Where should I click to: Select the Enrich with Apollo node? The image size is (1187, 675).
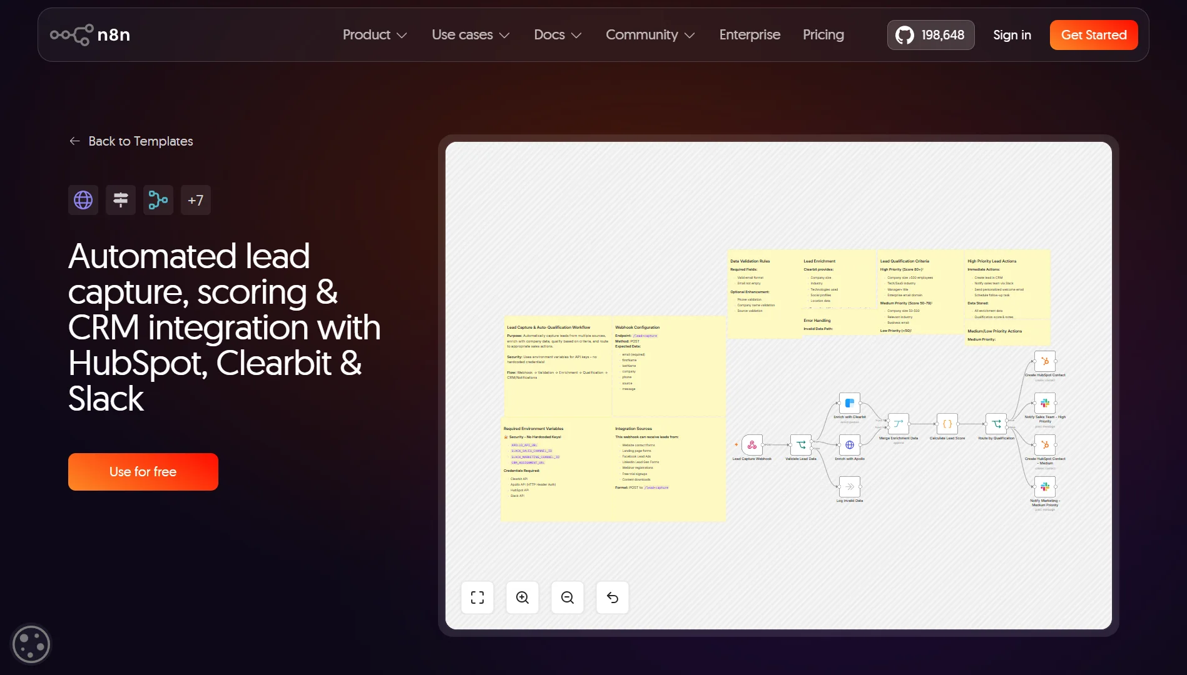850,445
